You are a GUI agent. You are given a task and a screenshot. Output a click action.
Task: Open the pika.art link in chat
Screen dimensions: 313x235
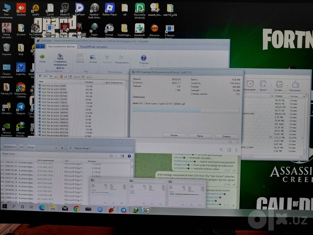(x=178, y=157)
